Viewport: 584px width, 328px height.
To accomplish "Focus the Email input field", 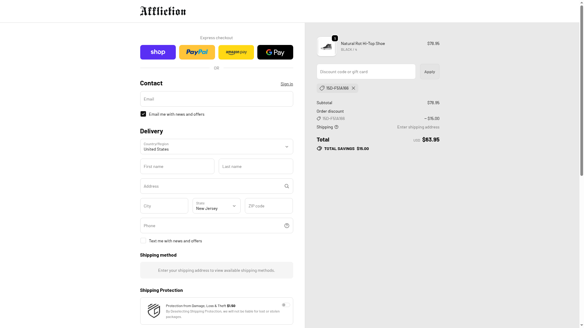I will coord(216,99).
